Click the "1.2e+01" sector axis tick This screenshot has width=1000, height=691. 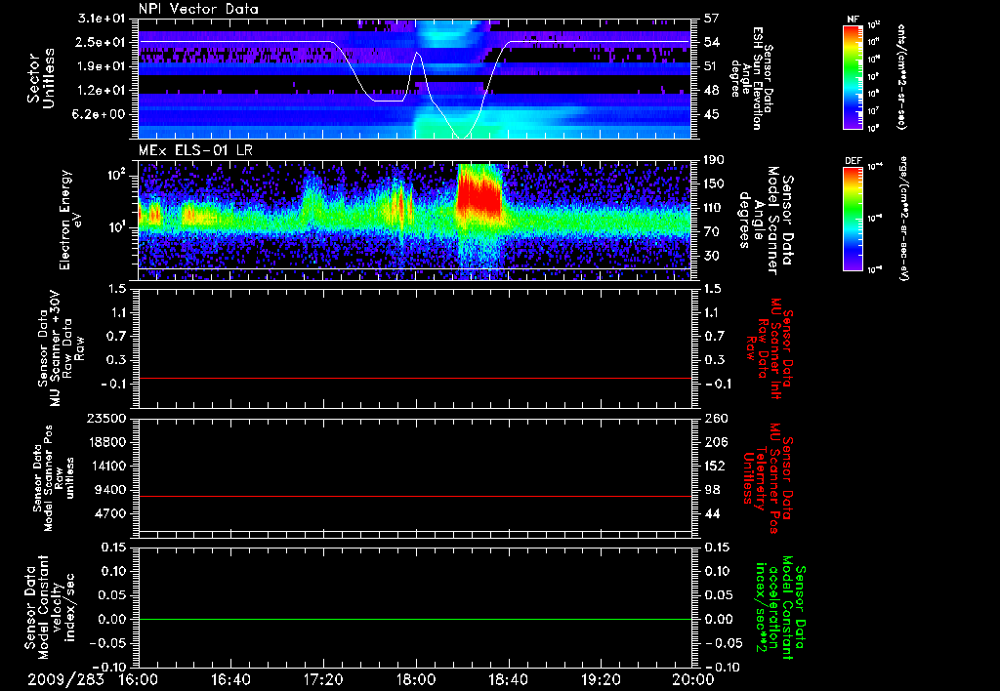[x=101, y=91]
